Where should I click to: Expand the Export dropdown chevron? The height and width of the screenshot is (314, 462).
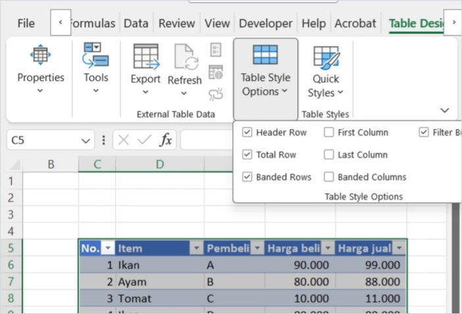pos(145,92)
